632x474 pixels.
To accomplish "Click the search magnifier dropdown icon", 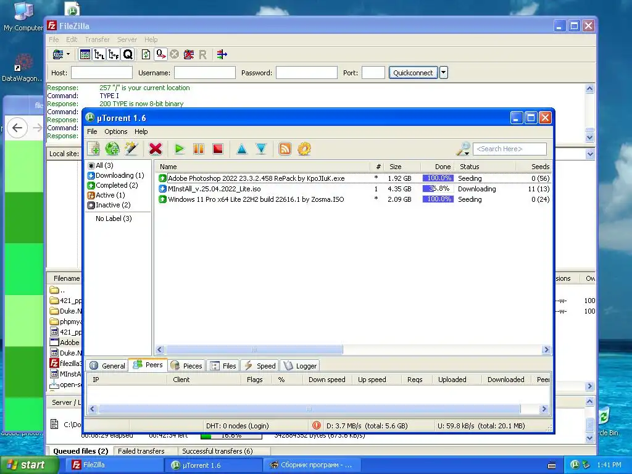I will click(463, 149).
